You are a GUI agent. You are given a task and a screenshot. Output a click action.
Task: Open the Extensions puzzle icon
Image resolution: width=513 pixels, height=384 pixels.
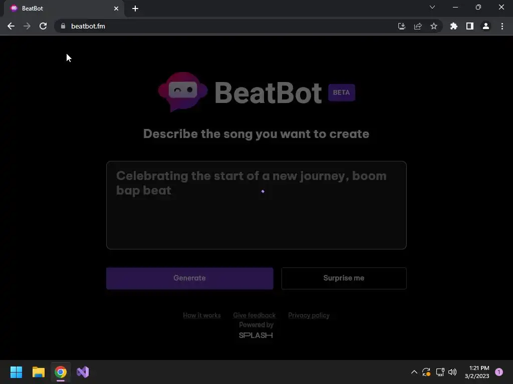[x=453, y=26]
